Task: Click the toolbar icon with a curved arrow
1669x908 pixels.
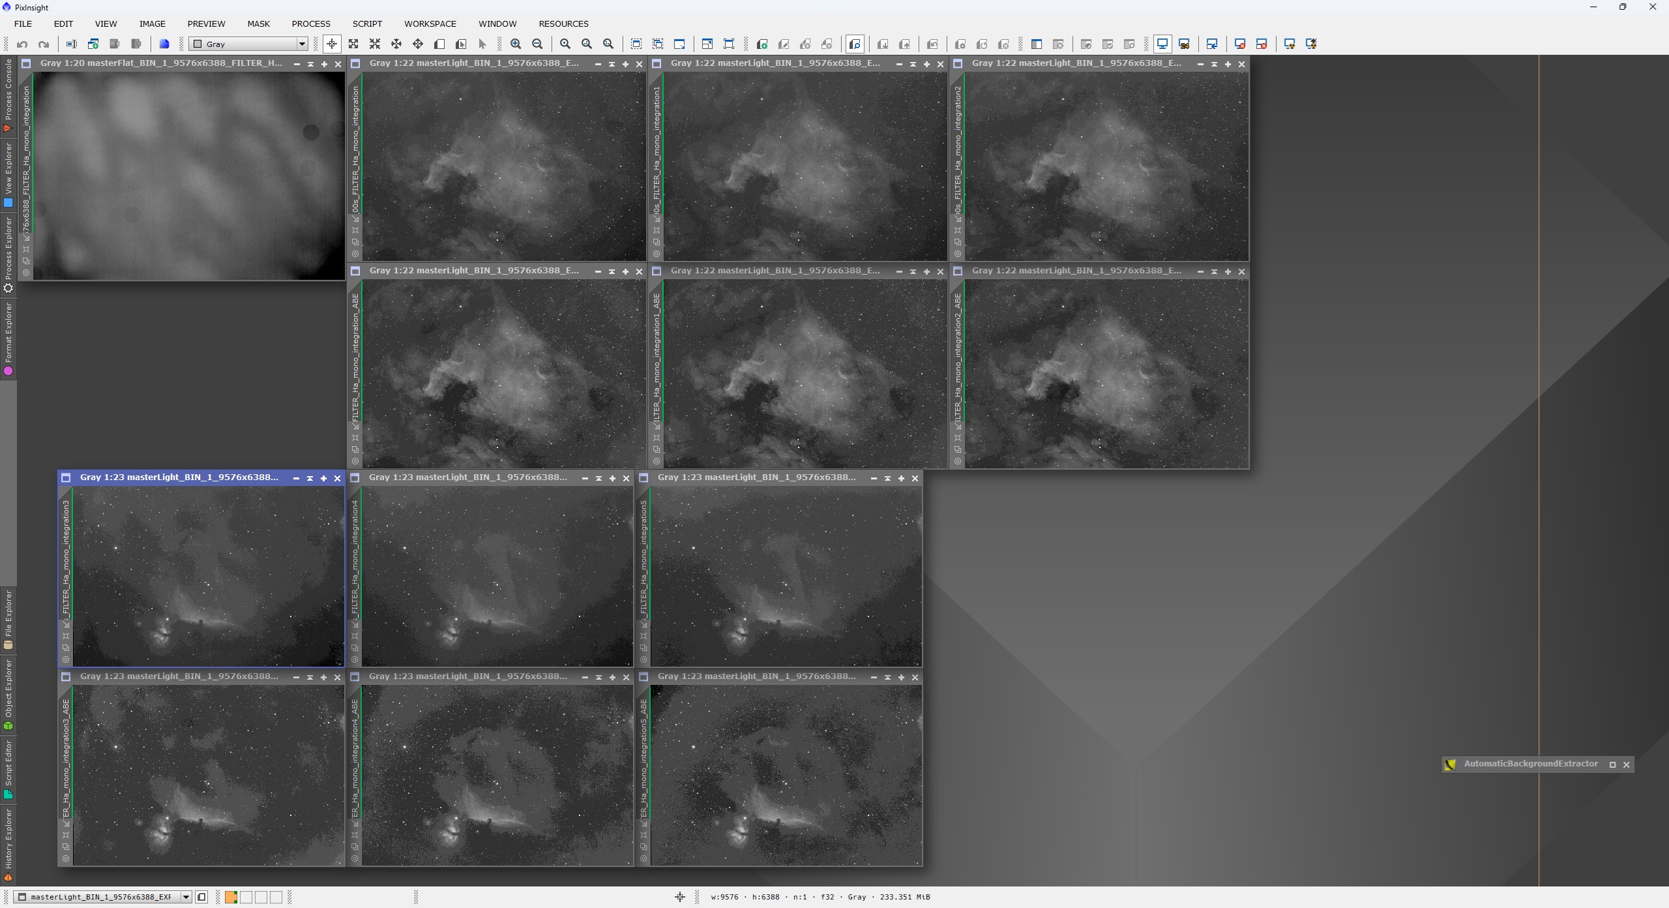Action: click(x=933, y=44)
